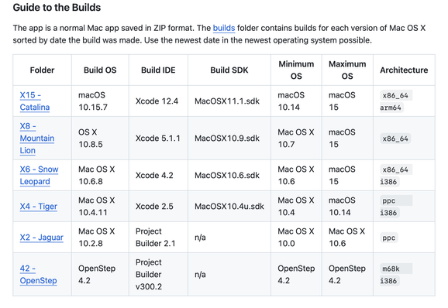The width and height of the screenshot is (448, 308).
Task: Click the Xcode 12.4 cell
Action: [x=157, y=101]
